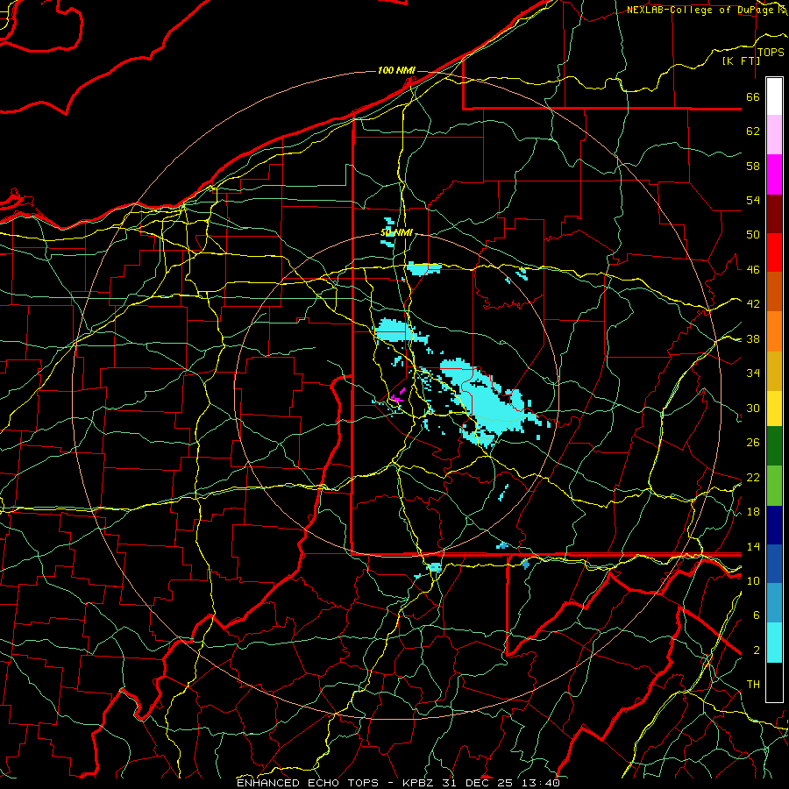Click legend value '2'

756,650
